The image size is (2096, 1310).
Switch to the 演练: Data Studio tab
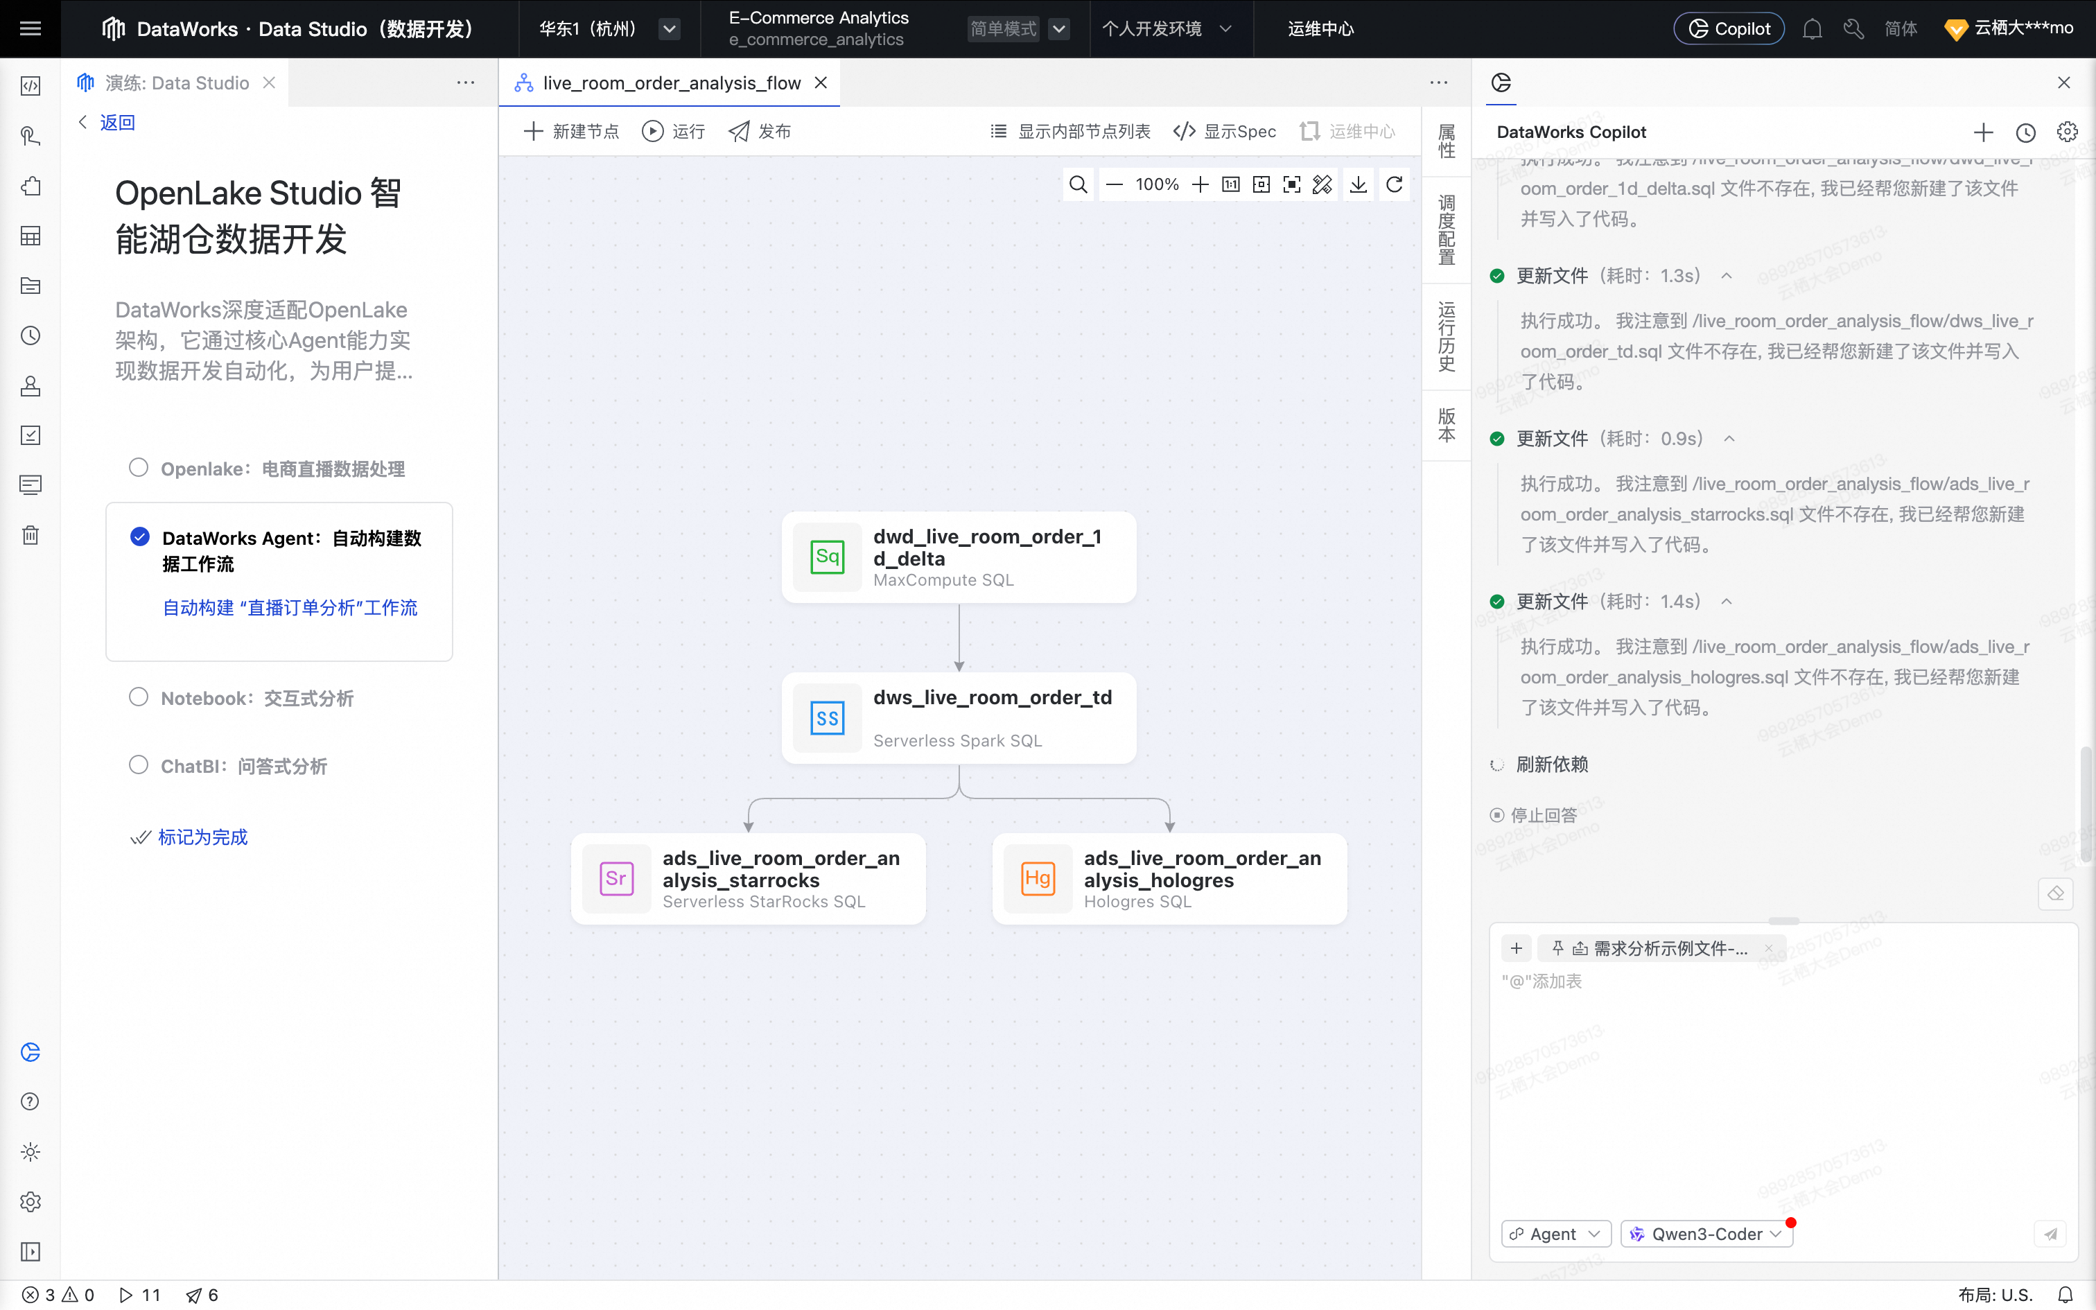[177, 83]
